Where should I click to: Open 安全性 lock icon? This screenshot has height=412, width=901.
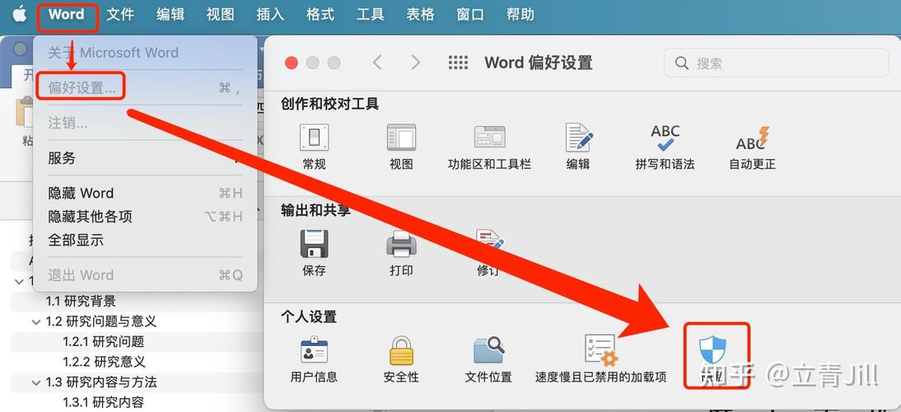point(401,350)
